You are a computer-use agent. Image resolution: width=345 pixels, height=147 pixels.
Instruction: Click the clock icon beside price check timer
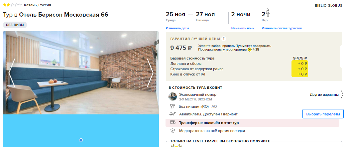point(250,50)
